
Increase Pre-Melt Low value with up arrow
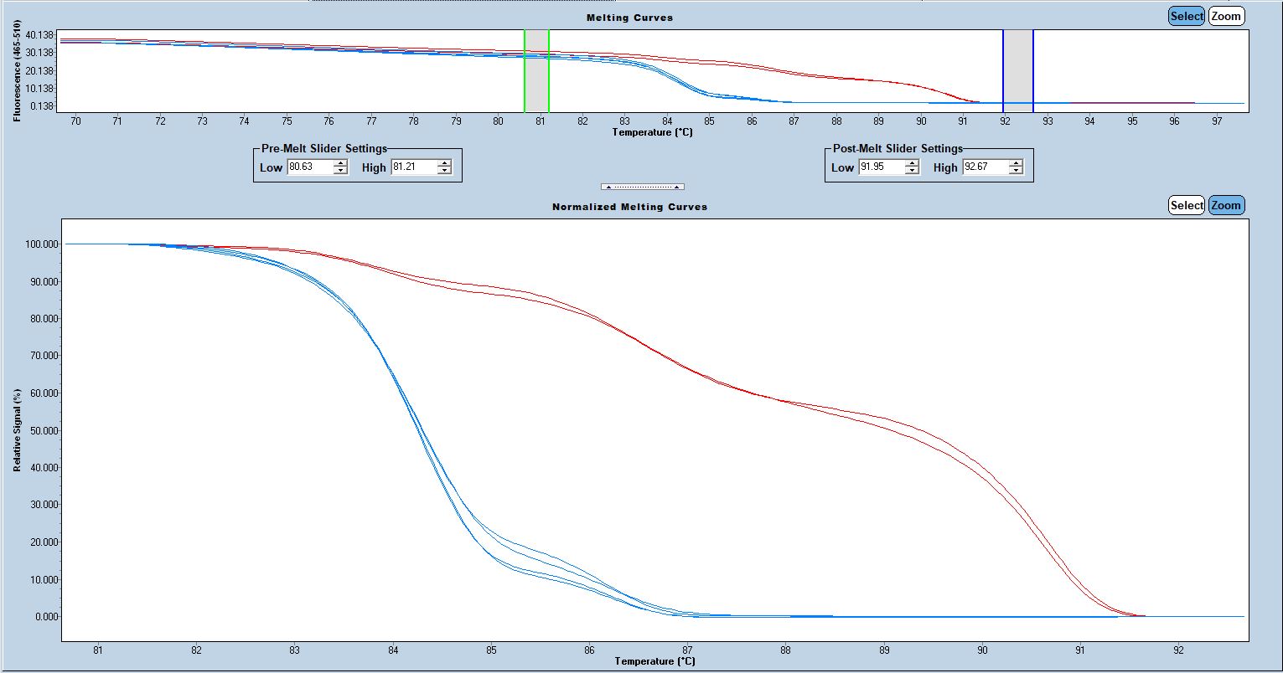340,164
